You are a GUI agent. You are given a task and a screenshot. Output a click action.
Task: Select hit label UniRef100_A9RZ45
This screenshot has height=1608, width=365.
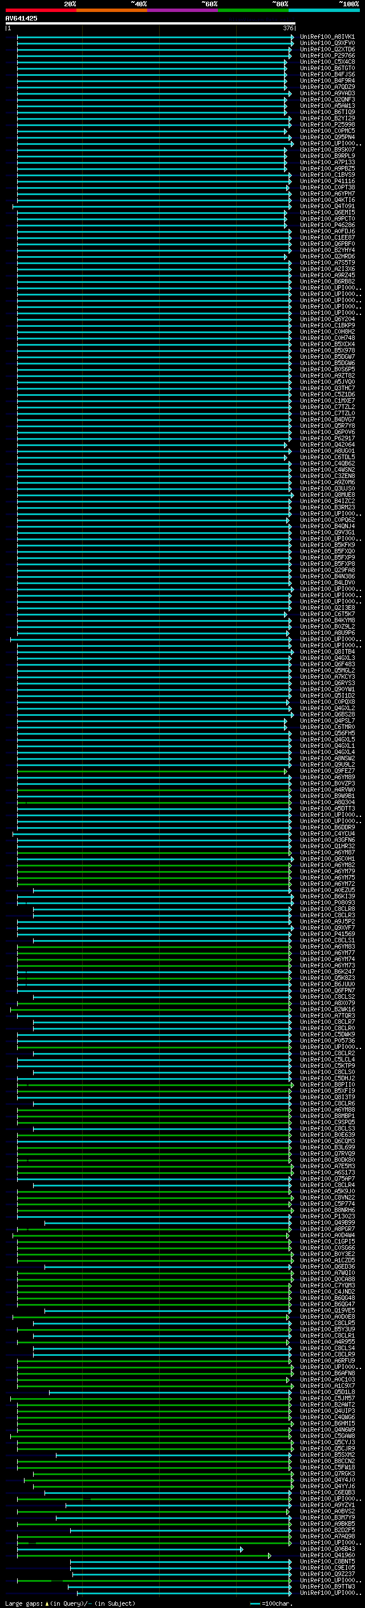point(327,276)
